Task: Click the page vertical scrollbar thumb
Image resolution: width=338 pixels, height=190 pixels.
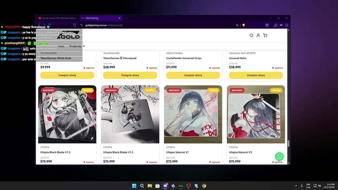Action: tap(289, 144)
